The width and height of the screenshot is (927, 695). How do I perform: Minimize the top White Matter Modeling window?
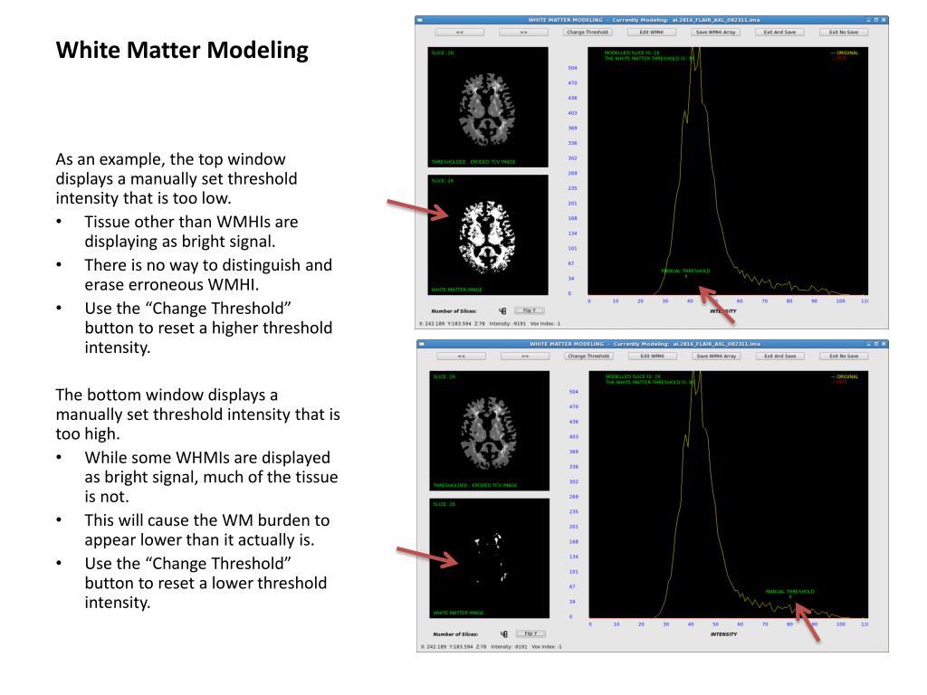point(868,20)
